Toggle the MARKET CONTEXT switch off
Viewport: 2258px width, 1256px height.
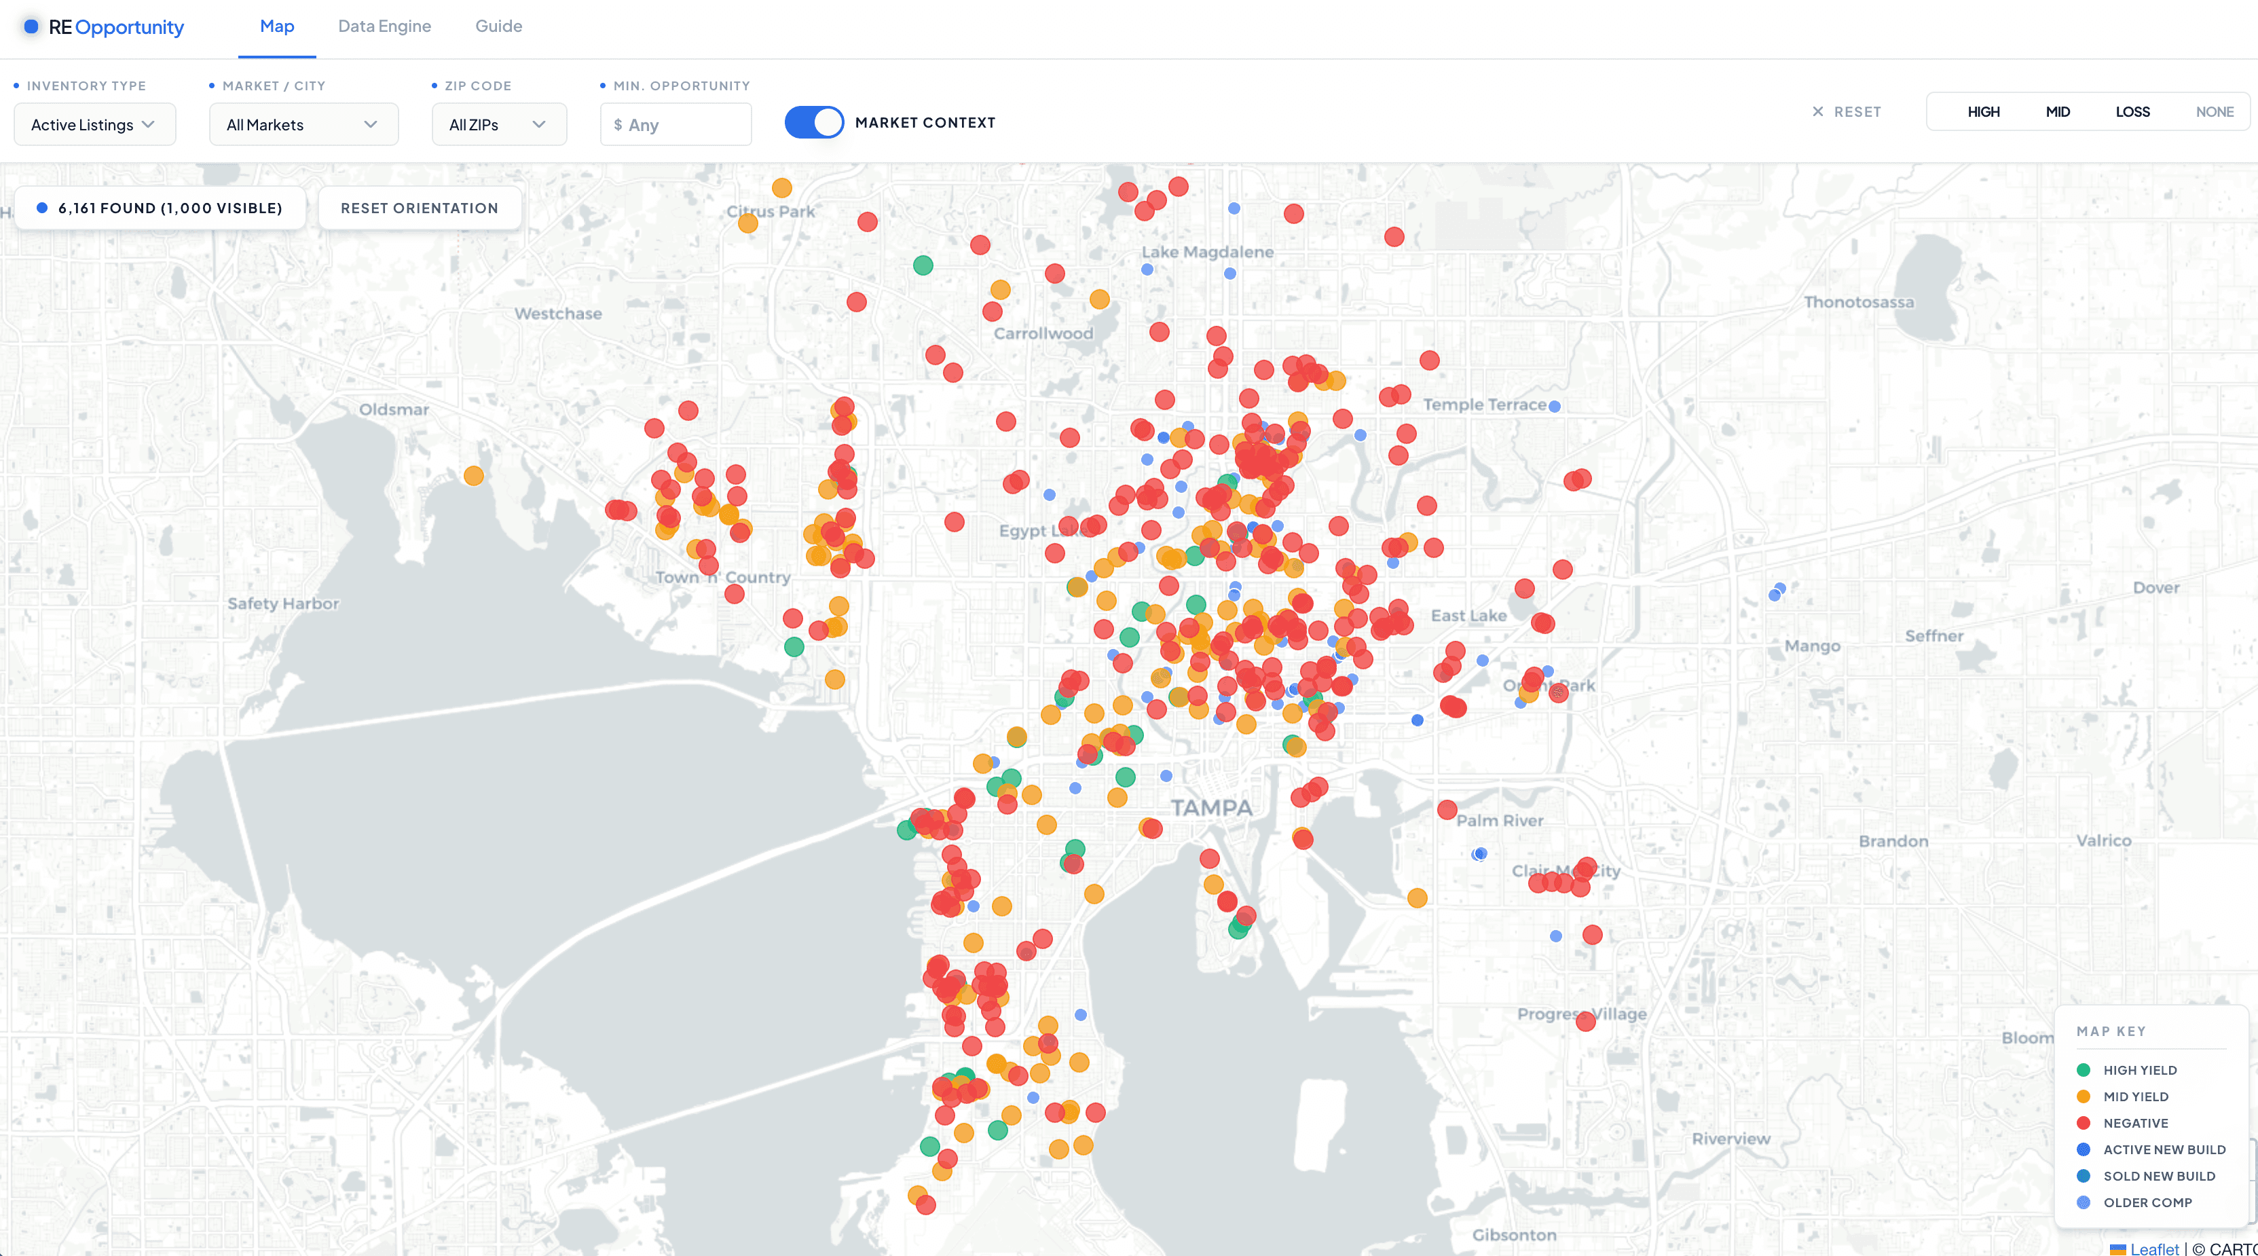point(813,122)
